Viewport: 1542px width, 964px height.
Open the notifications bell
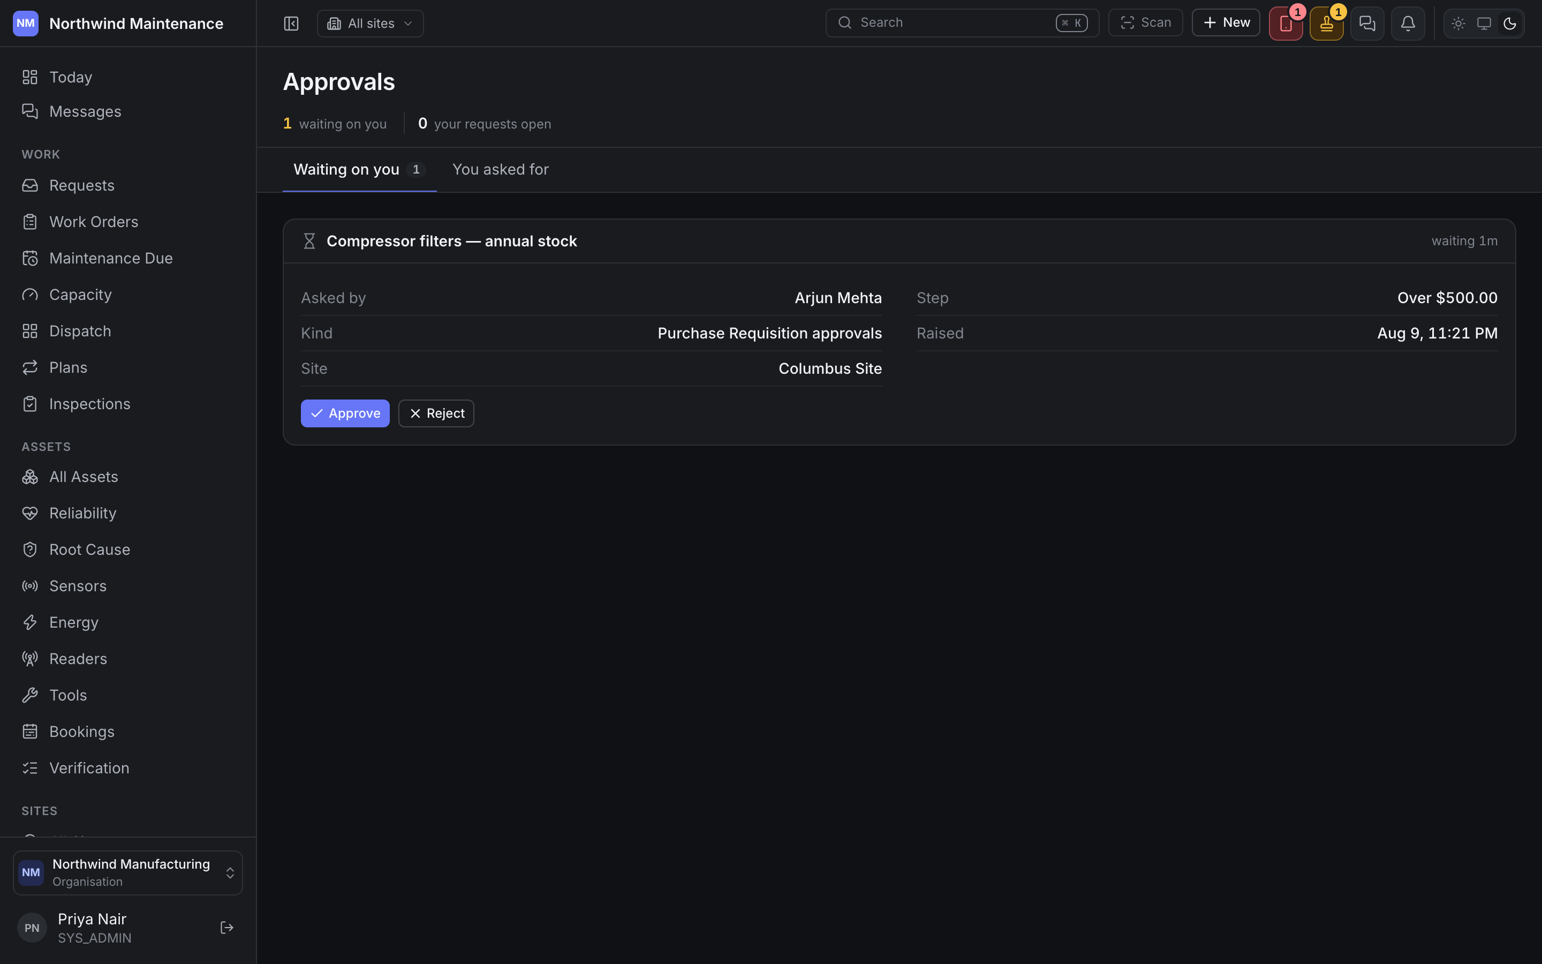[1408, 24]
